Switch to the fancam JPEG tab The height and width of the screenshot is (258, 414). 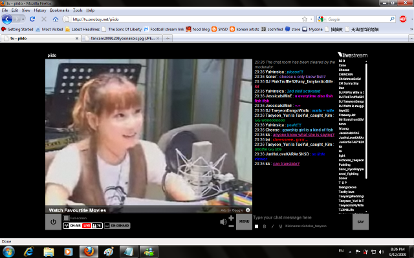click(122, 39)
